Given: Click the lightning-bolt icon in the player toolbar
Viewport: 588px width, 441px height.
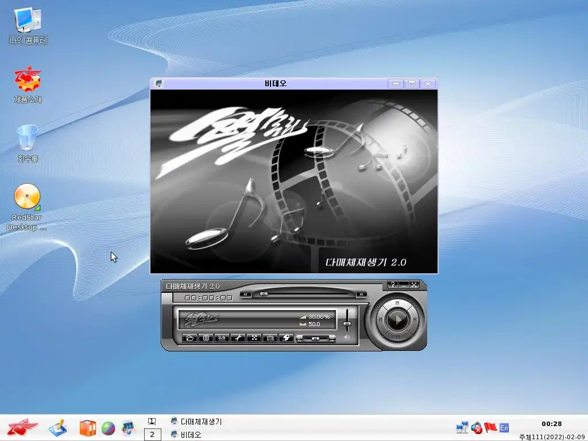Looking at the screenshot, I should [286, 338].
